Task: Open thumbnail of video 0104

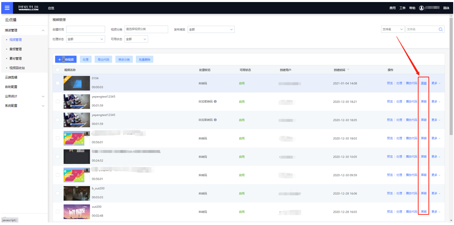Action: (x=77, y=83)
